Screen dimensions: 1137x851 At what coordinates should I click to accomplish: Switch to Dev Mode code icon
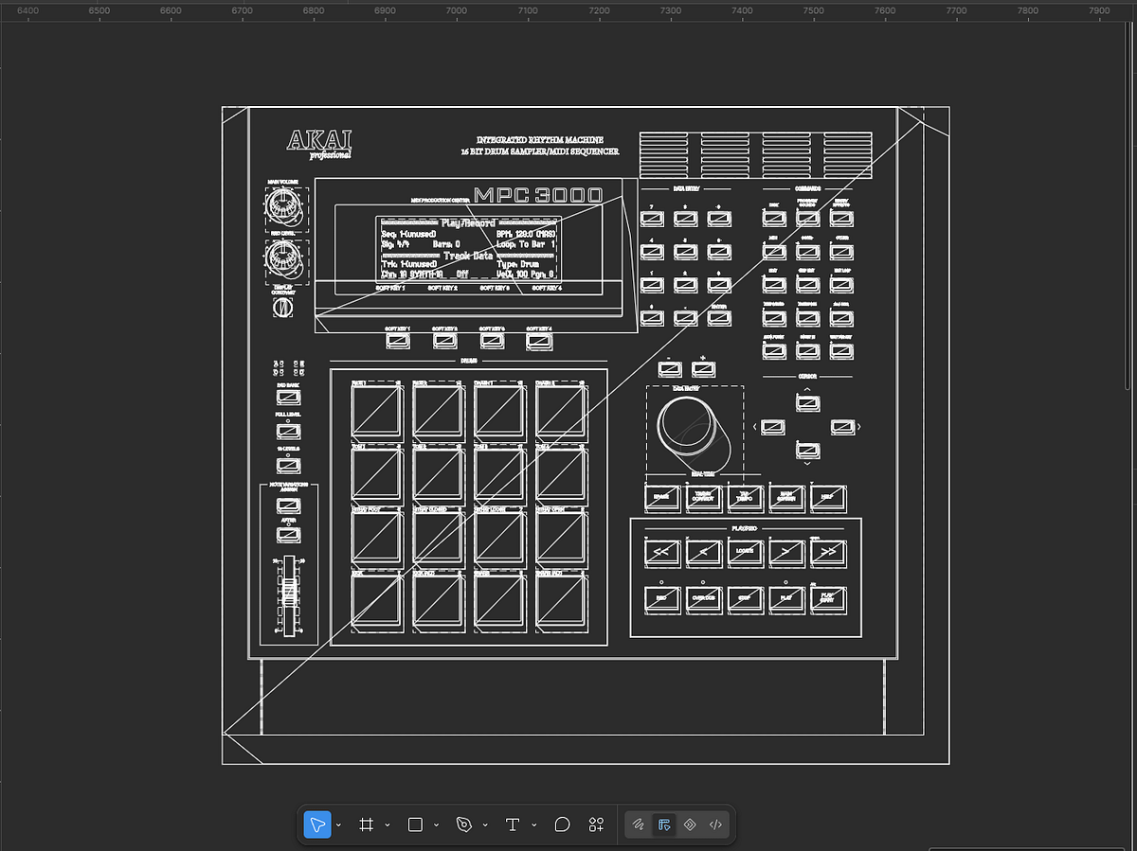[x=715, y=824]
